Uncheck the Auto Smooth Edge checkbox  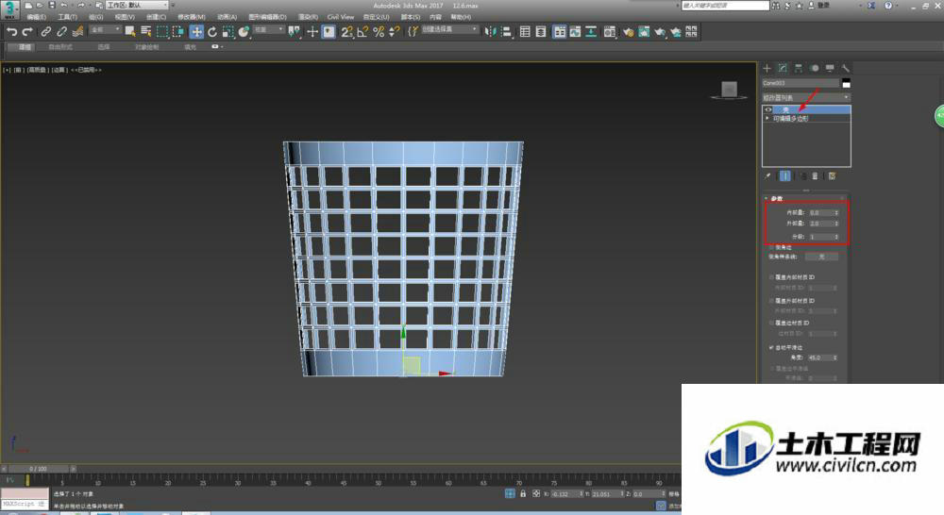(771, 347)
